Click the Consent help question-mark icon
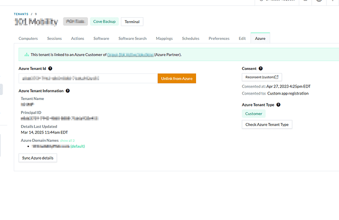The image size is (339, 220). click(x=261, y=68)
